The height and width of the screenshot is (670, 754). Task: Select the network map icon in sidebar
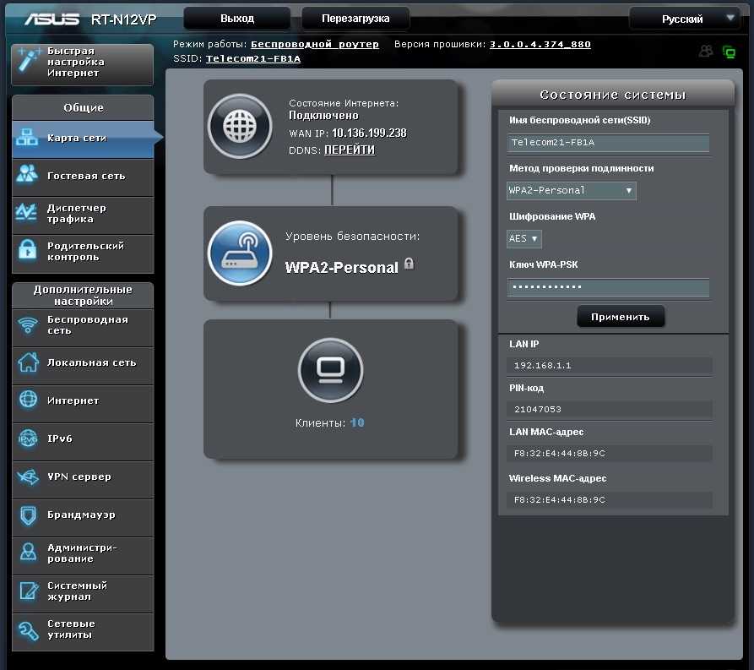(x=27, y=138)
